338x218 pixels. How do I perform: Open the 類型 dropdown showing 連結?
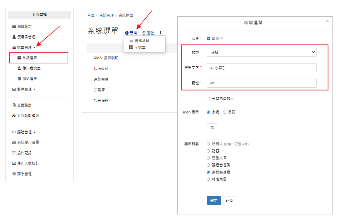pyautogui.click(x=262, y=52)
